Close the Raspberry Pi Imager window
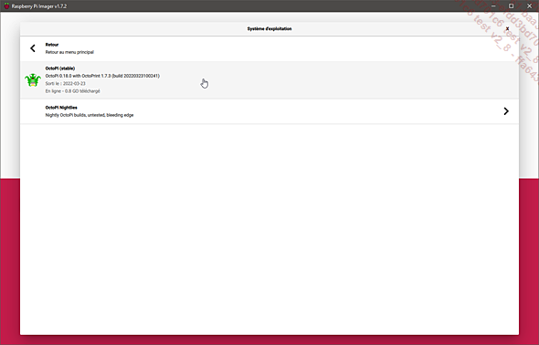This screenshot has width=539, height=345. (529, 5)
